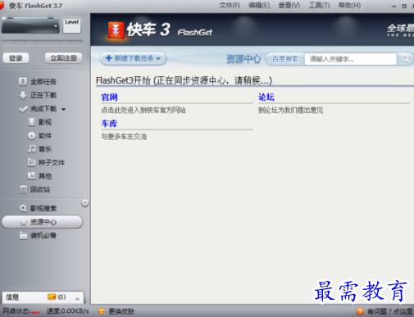Click the 网络状态 indicator
The image size is (414, 317).
pyautogui.click(x=21, y=311)
